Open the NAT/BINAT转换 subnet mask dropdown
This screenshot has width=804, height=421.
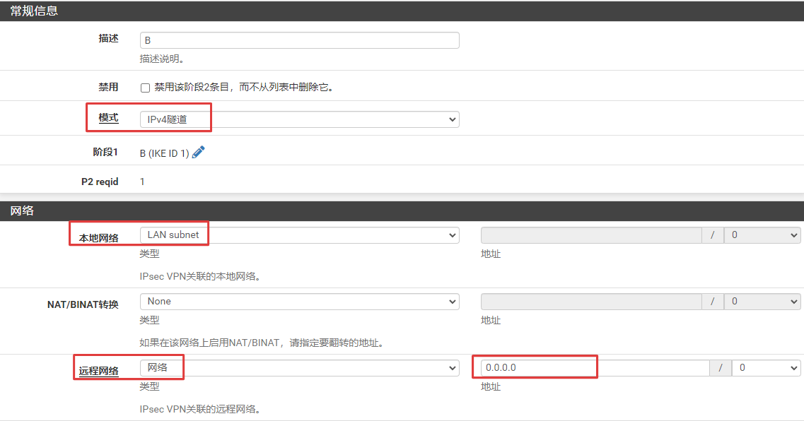click(x=762, y=302)
